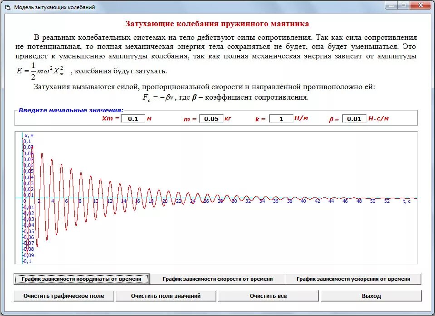Click Очистить поля значений button
435x316 pixels.
pyautogui.click(x=166, y=296)
